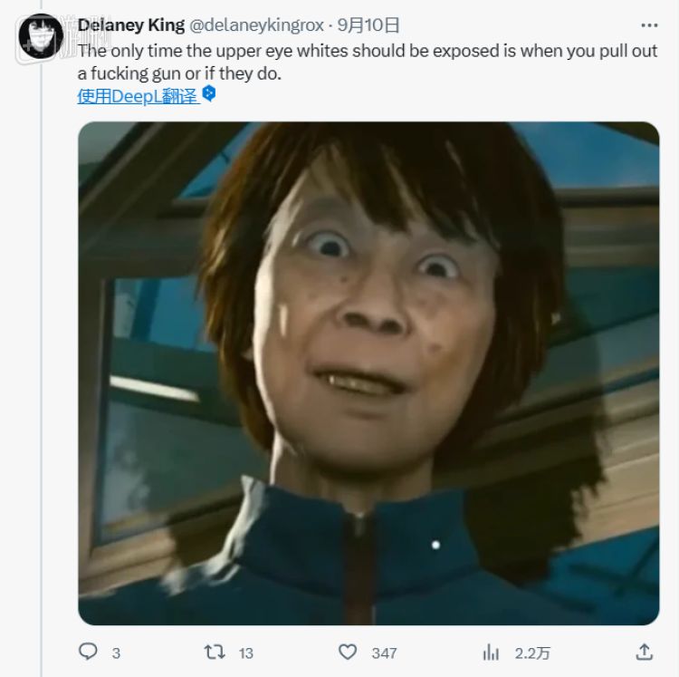Open Delaney King's profile avatar
Viewport: 679px width, 677px height.
(x=41, y=37)
